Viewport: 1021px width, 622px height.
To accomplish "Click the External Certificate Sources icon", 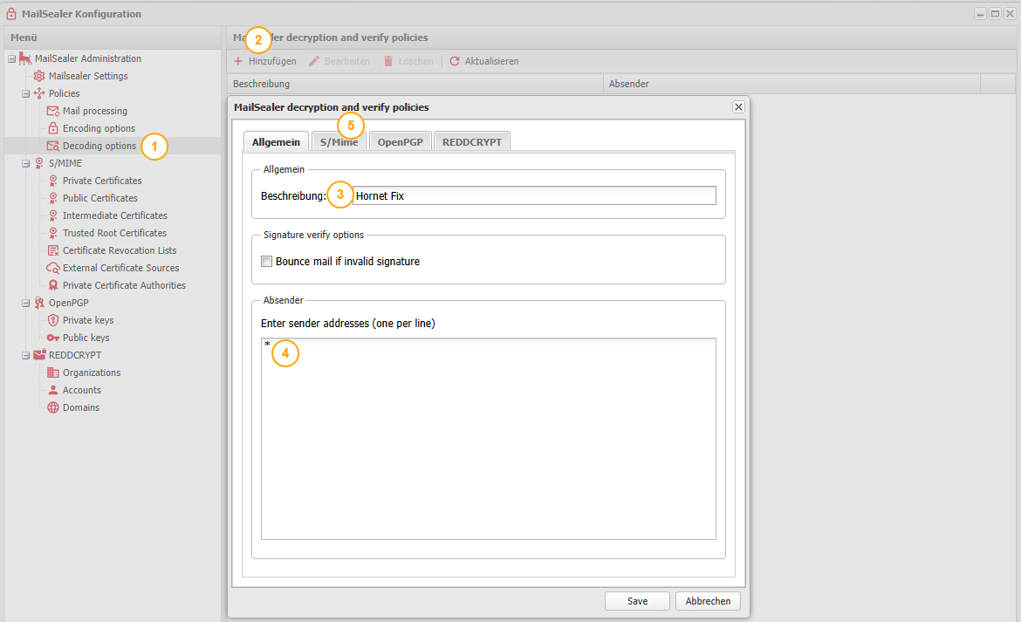I will coord(53,268).
